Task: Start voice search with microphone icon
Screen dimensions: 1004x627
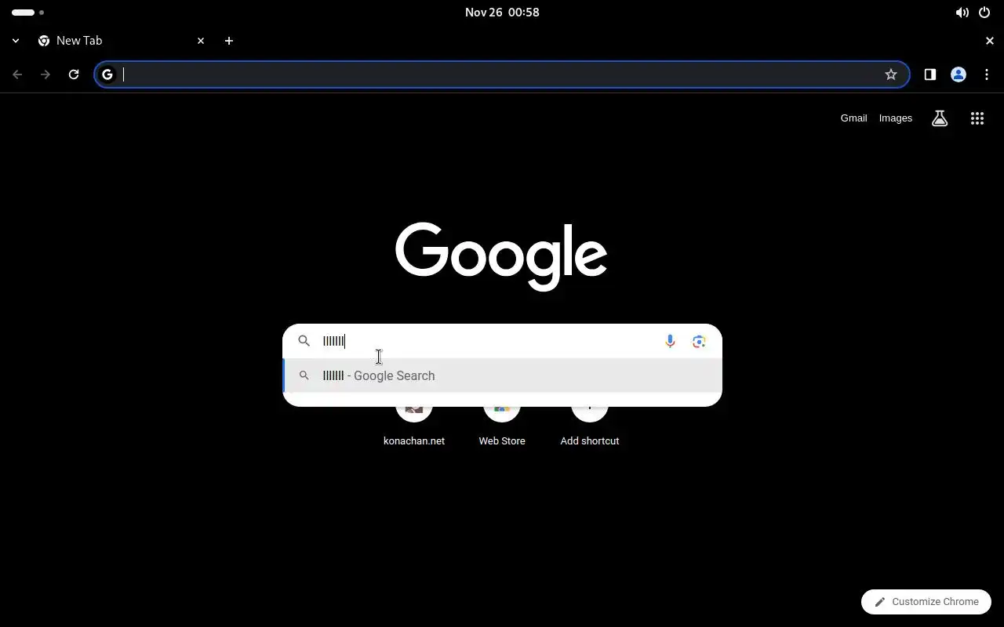Action: (x=670, y=341)
